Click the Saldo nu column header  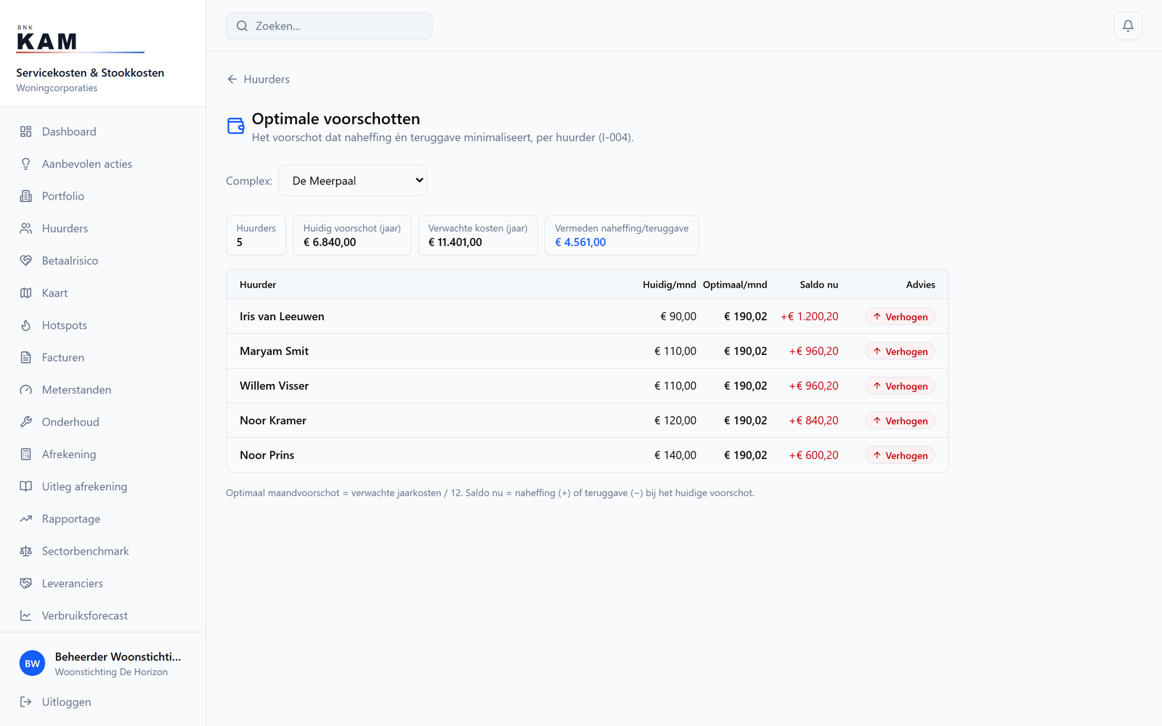tap(819, 285)
